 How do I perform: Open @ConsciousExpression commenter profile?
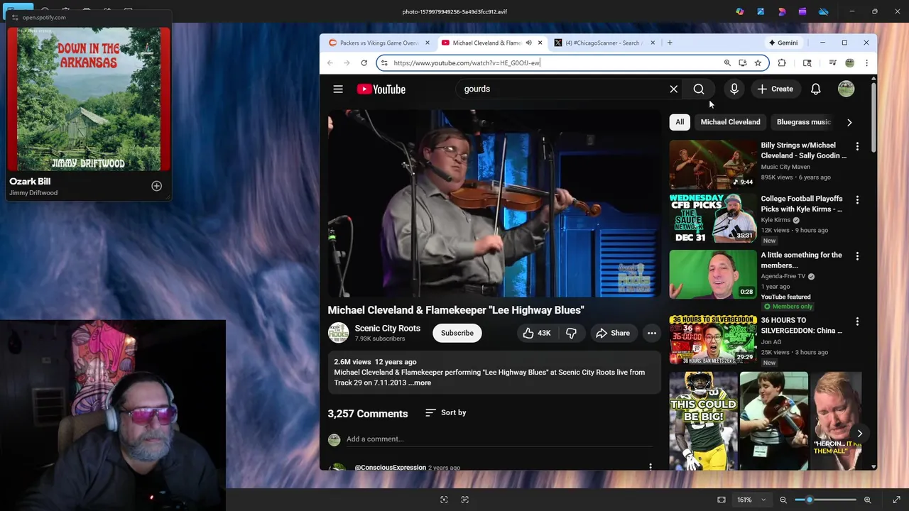click(390, 467)
